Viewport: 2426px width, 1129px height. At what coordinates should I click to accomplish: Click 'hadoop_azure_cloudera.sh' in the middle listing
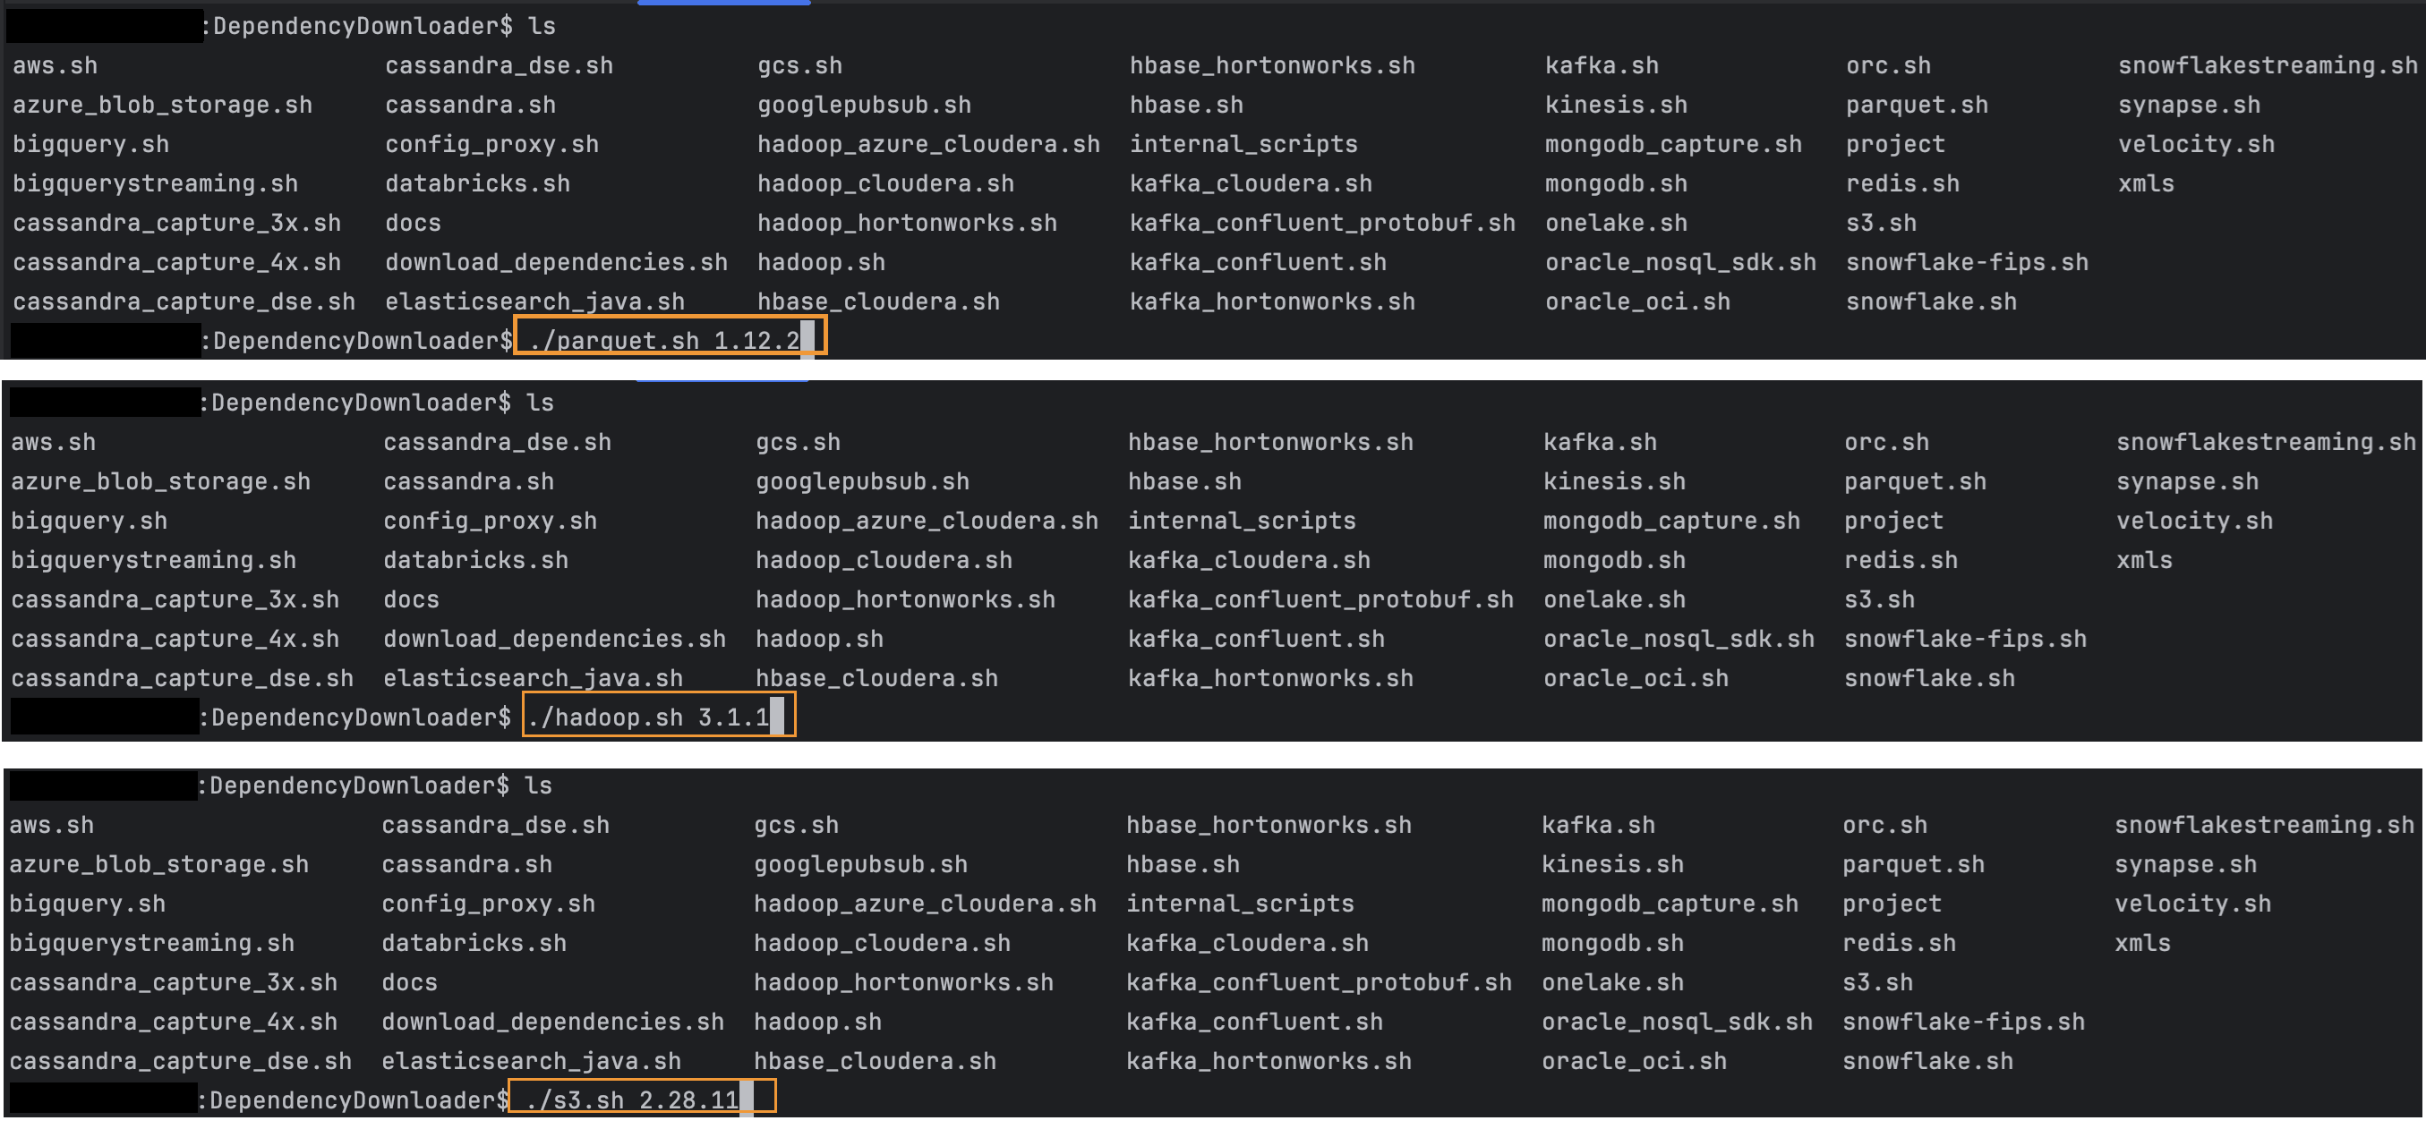click(926, 520)
